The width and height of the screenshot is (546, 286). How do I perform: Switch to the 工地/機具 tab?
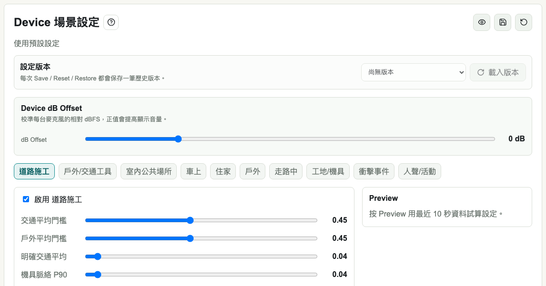click(x=328, y=171)
